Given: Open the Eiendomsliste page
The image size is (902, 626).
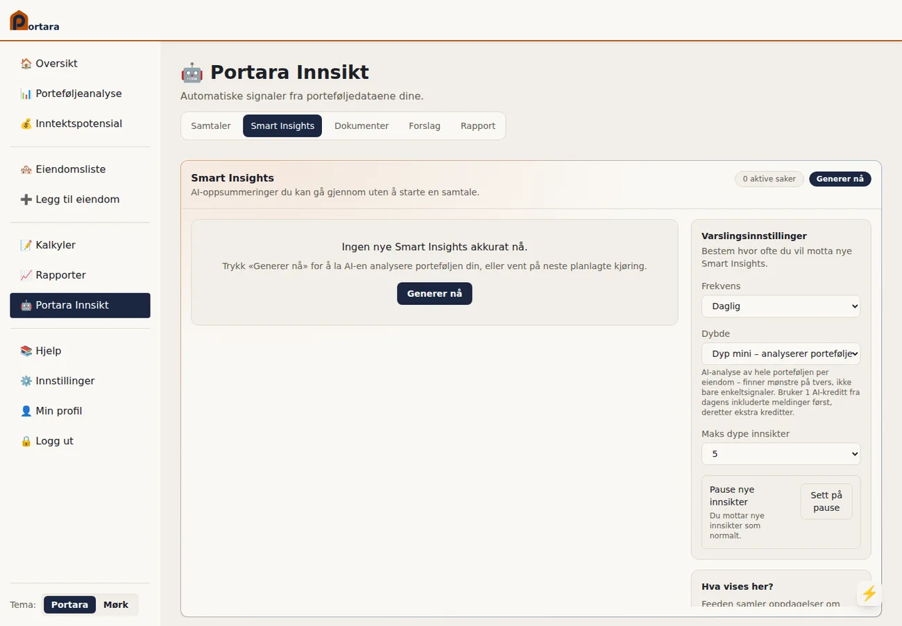Looking at the screenshot, I should 80,169.
